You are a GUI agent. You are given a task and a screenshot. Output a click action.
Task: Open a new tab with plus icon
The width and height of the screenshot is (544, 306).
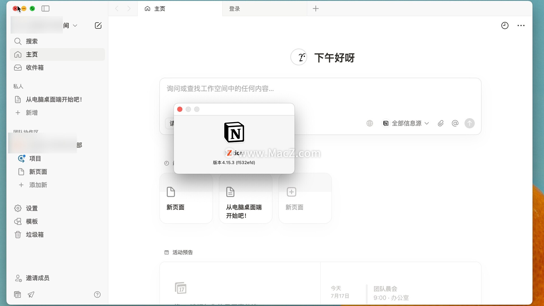pyautogui.click(x=316, y=8)
